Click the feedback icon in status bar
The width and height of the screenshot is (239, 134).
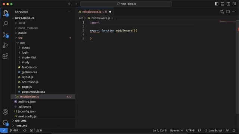pyautogui.click(x=227, y=130)
